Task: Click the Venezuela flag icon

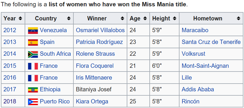Action: pos(33,30)
